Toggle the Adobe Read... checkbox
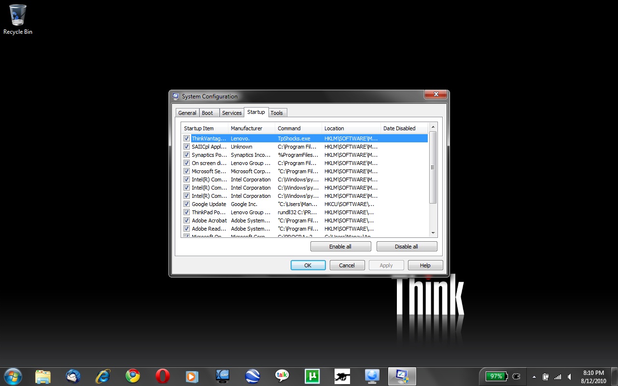This screenshot has width=618, height=386. click(186, 229)
